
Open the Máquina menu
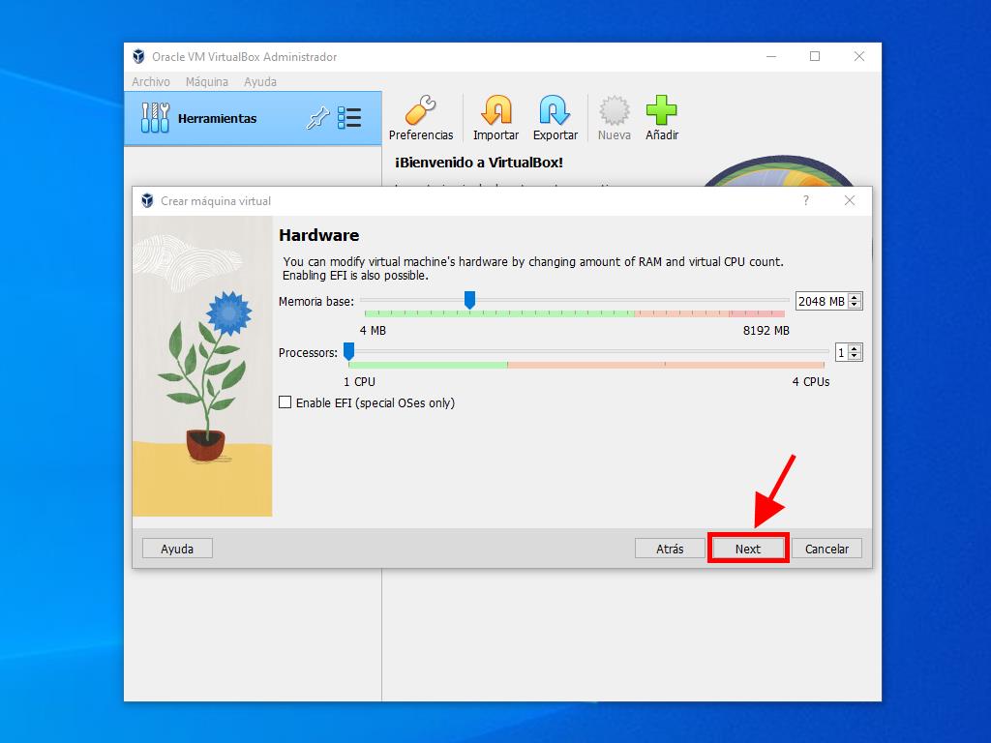click(x=207, y=82)
